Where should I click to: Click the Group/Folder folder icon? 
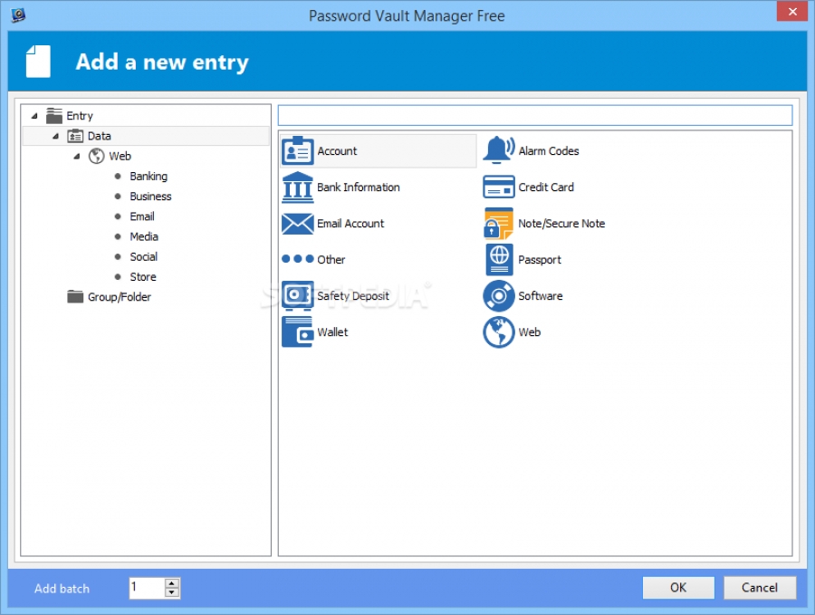coord(75,297)
